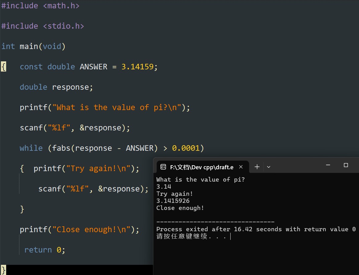Click the highlighted closing brace at bottom
Screen dimensions: 359x275
[3, 270]
